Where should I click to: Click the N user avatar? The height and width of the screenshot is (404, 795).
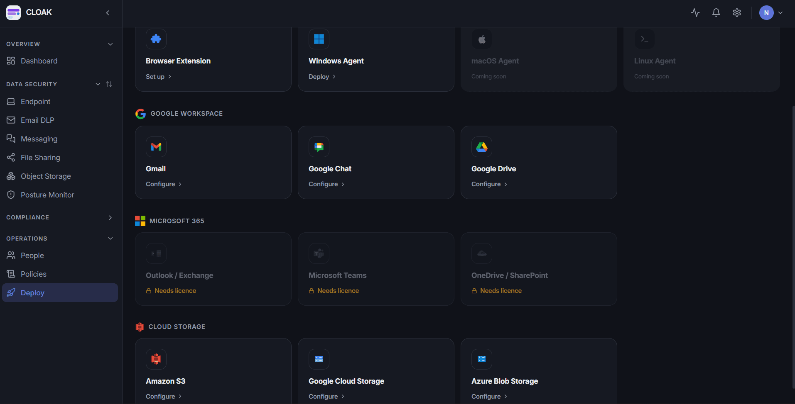(766, 12)
